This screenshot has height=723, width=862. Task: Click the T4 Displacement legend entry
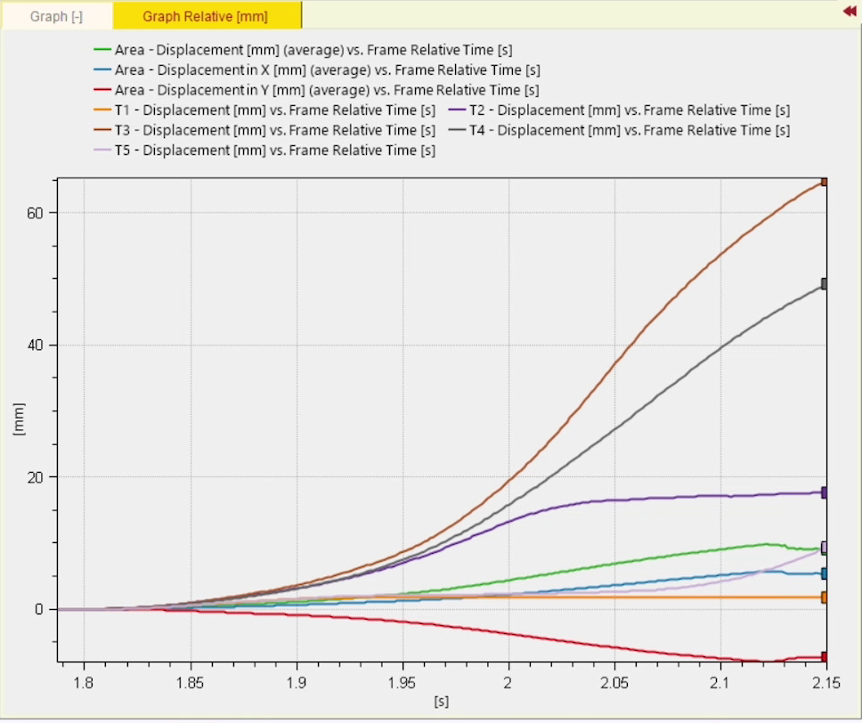(x=619, y=130)
